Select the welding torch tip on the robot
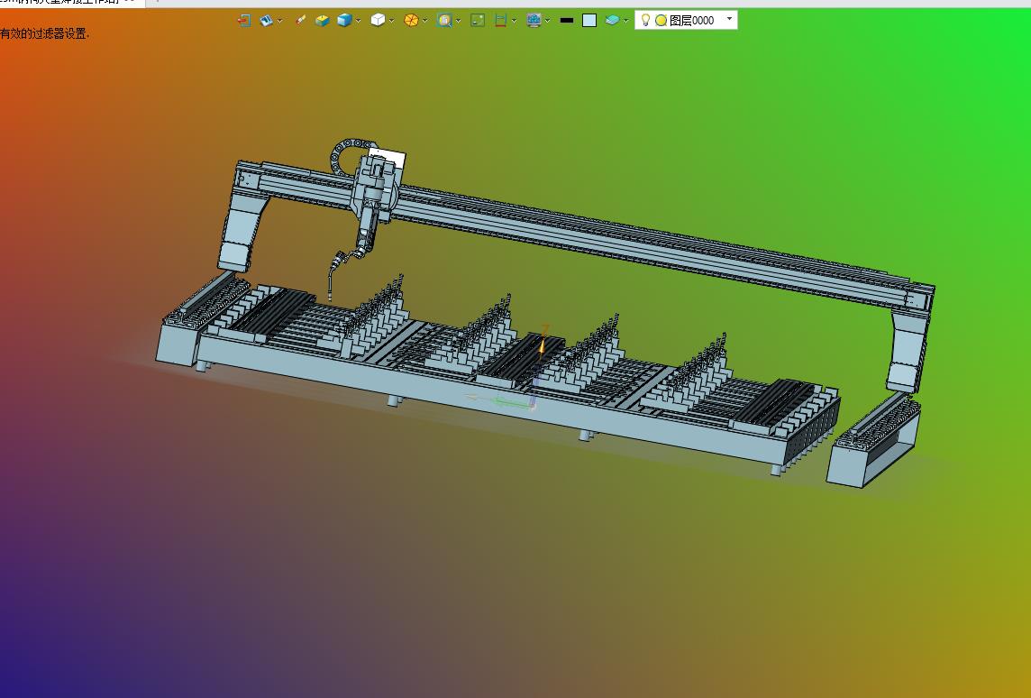 pos(330,296)
